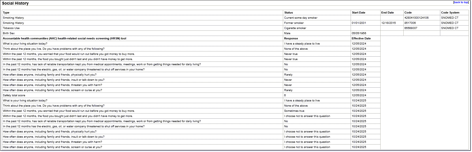Click the Effective Date column header

tap(361, 39)
